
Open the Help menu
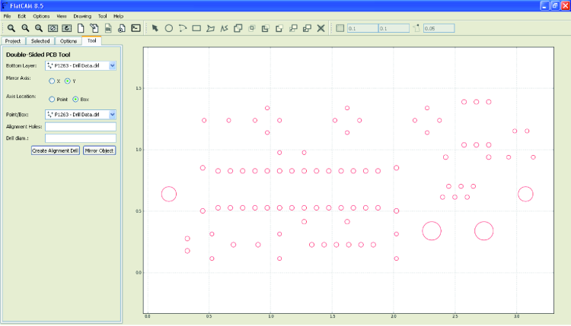118,17
